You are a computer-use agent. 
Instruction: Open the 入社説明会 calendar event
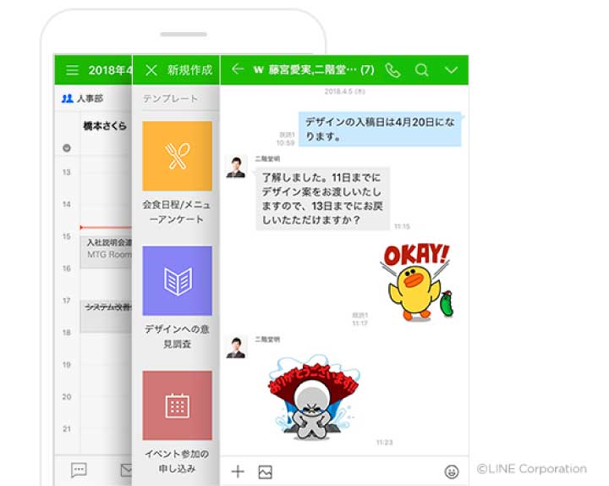click(x=106, y=252)
